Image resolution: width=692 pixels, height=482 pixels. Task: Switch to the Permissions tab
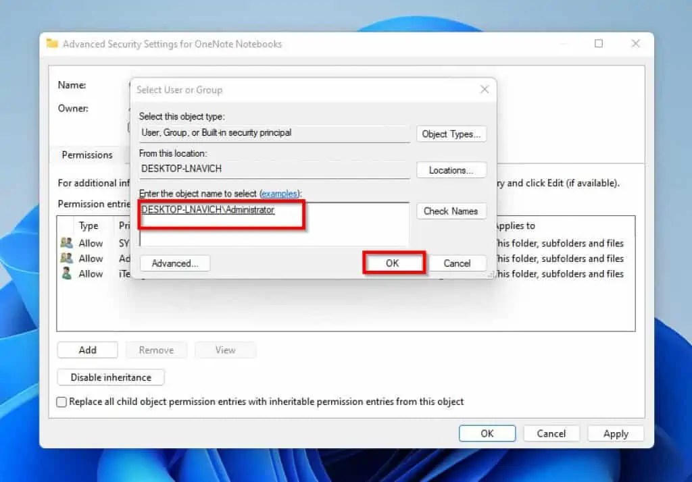click(88, 155)
